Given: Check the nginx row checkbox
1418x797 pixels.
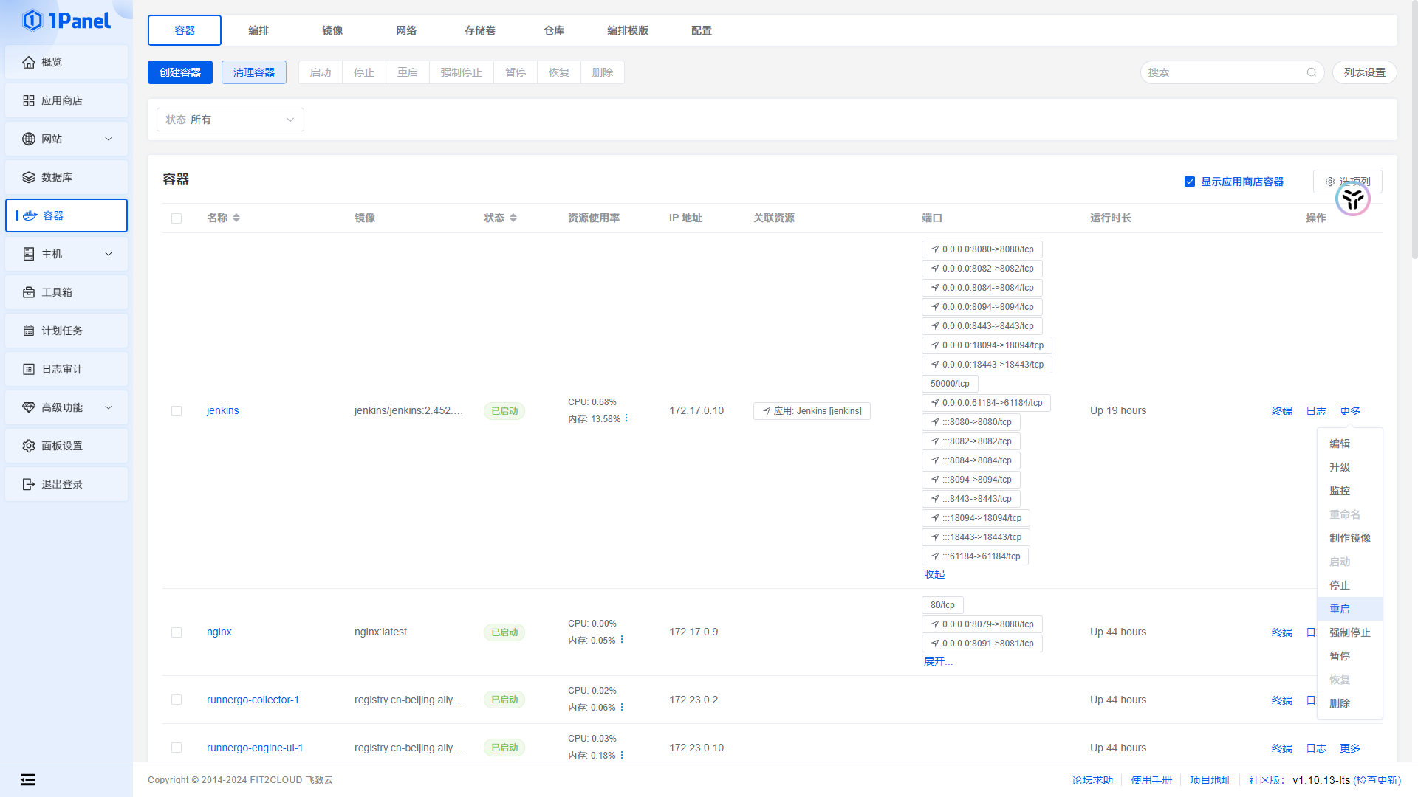Looking at the screenshot, I should tap(177, 632).
